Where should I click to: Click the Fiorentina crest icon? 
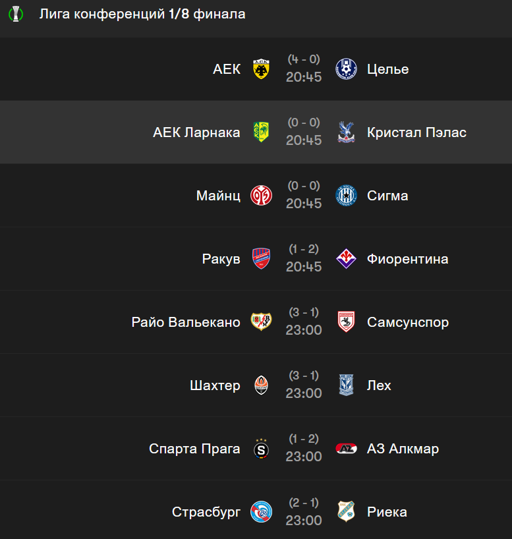pos(346,259)
